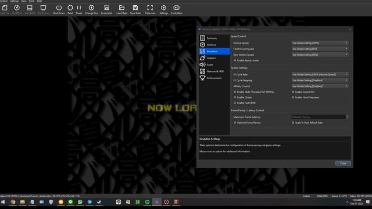Toggle Enable Fast CDVD checkbox

tap(235, 103)
